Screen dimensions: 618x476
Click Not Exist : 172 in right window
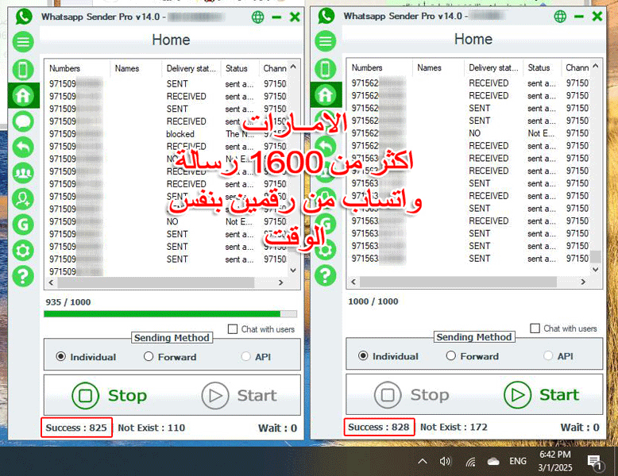[454, 427]
